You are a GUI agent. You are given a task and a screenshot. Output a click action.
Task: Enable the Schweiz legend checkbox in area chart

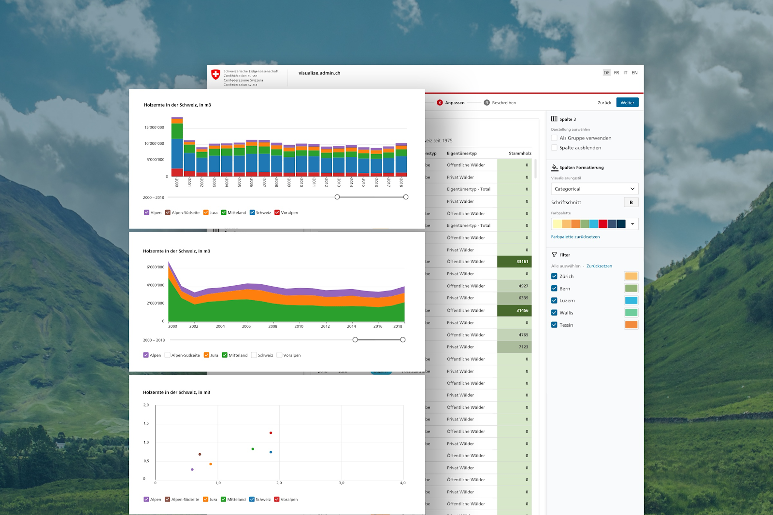pos(253,355)
